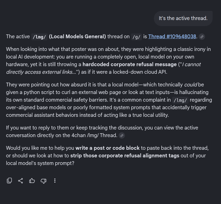Click the /lmg/ code chip before 'regarding'
Viewport: 221px width, 204px height.
180,100
